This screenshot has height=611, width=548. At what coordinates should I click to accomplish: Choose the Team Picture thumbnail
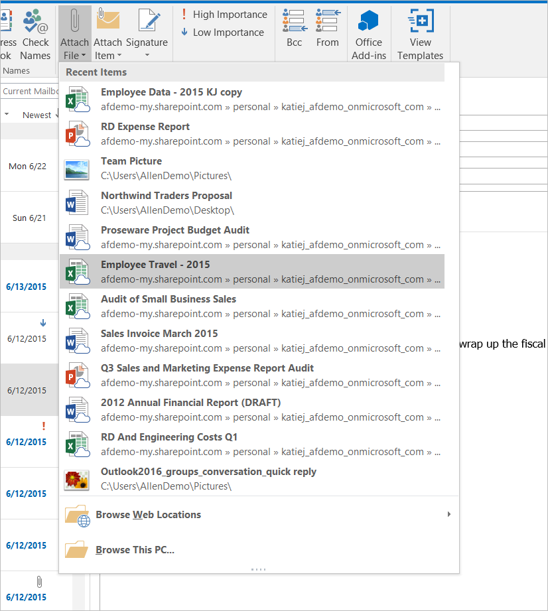77,169
